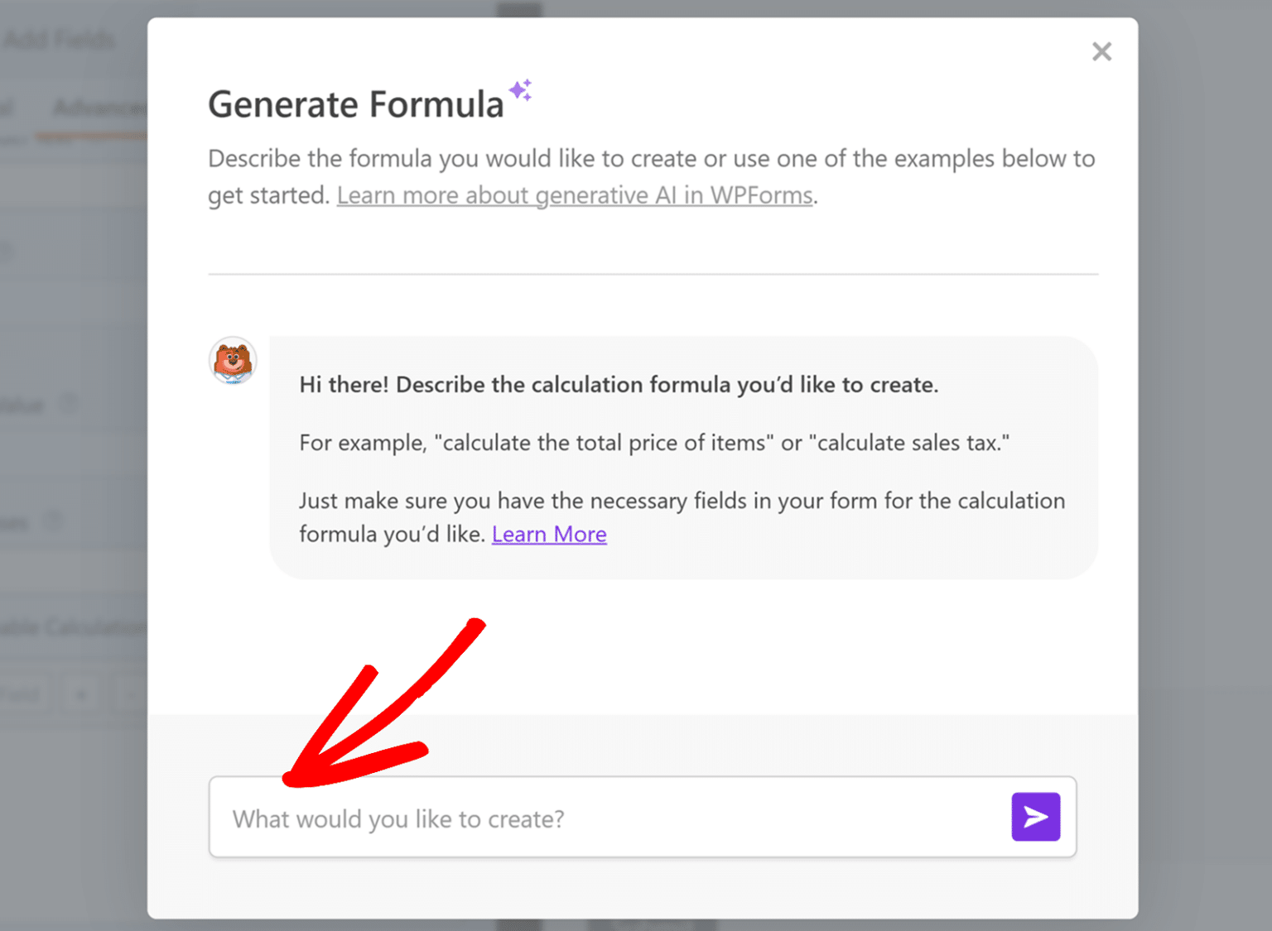This screenshot has height=931, width=1272.
Task: Click the Learn More link in the message
Action: [x=549, y=534]
